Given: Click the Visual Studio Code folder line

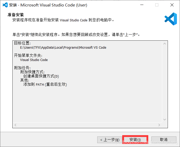Looking at the screenshot, I should pyautogui.click(x=34, y=60).
